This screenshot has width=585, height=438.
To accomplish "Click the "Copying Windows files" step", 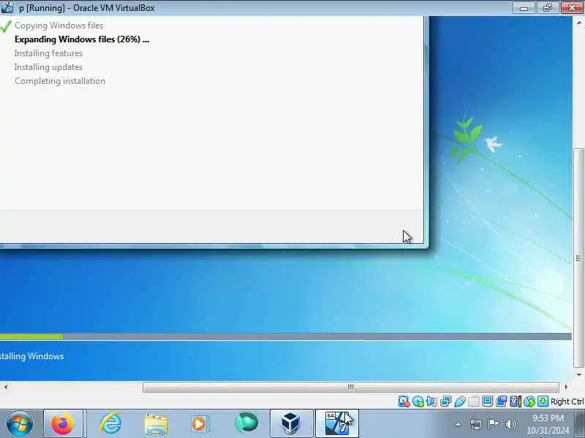I will point(59,26).
